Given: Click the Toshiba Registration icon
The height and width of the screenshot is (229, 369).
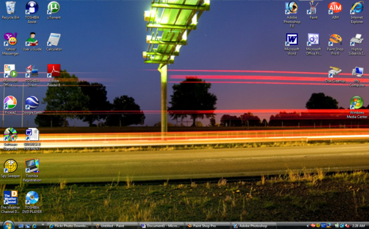Looking at the screenshot, I should (32, 171).
